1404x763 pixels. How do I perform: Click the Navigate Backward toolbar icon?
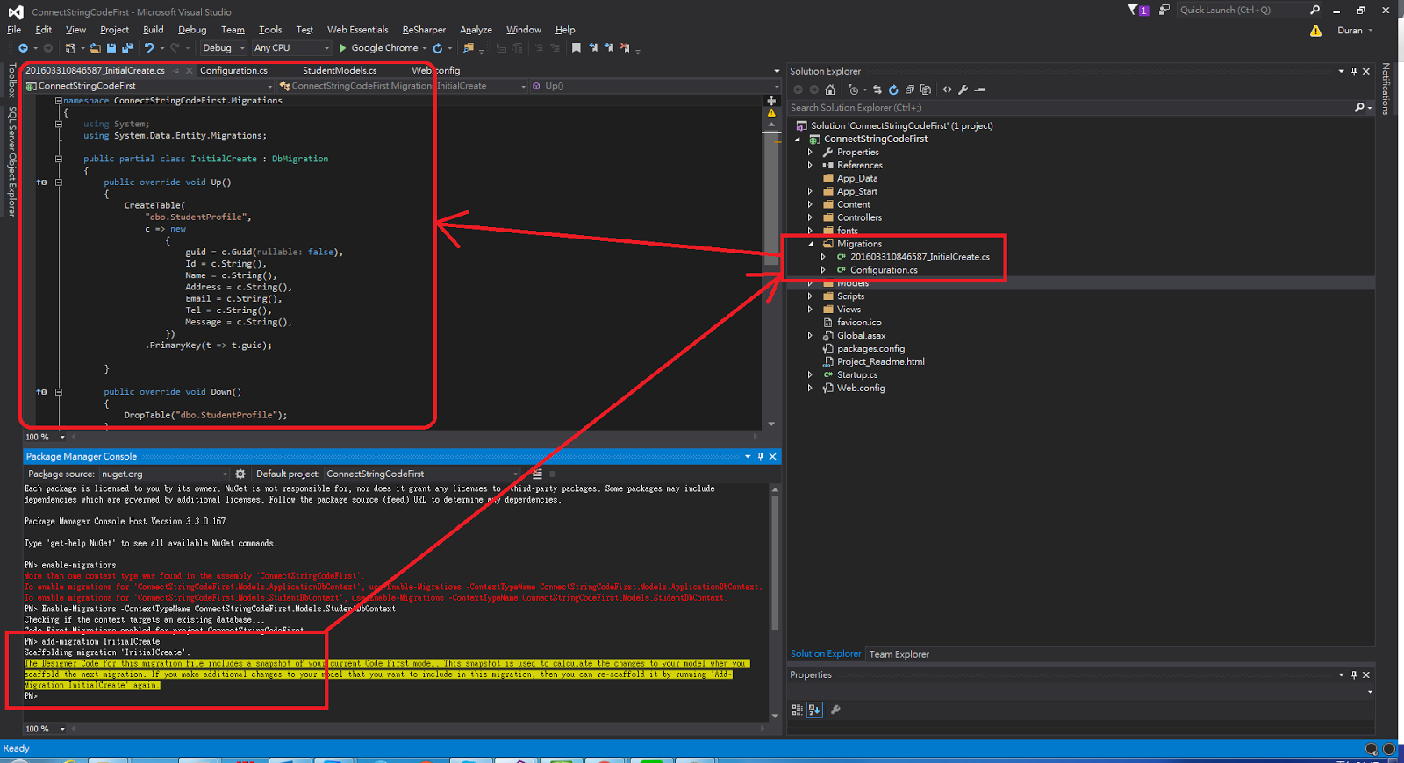[x=23, y=48]
